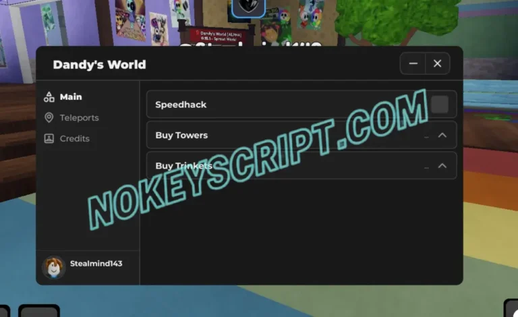Click the Dandy's World window title
Screen dimensions: 518x317
tap(99, 65)
